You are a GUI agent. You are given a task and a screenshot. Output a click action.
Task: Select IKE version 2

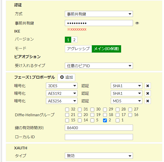coord(74,40)
